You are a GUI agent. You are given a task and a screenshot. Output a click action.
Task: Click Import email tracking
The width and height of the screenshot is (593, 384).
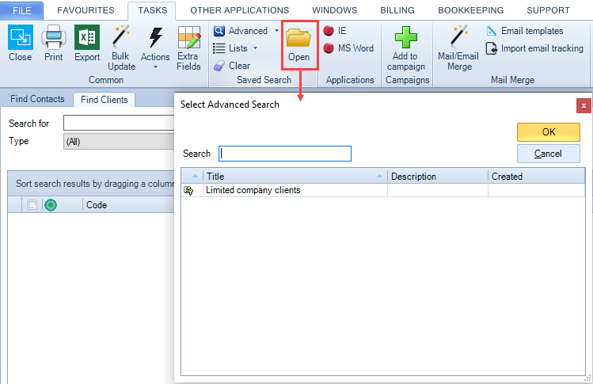coord(534,48)
